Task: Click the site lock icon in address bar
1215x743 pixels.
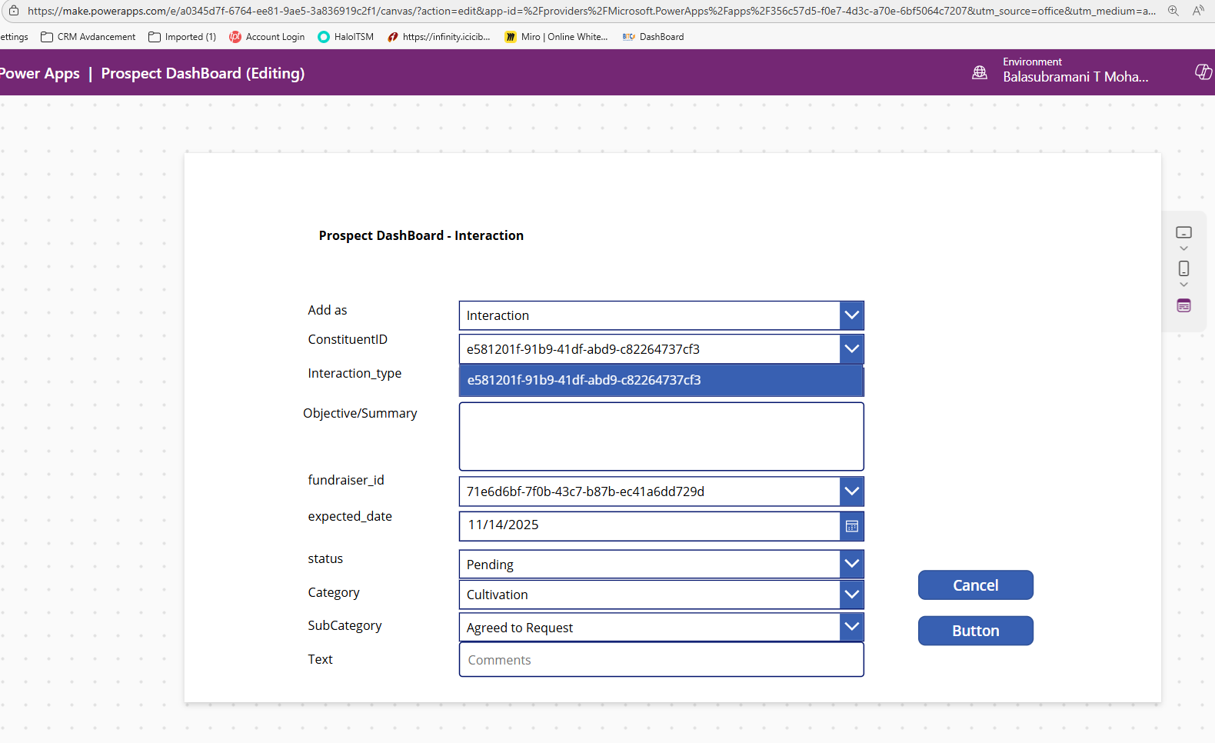Action: (x=13, y=11)
